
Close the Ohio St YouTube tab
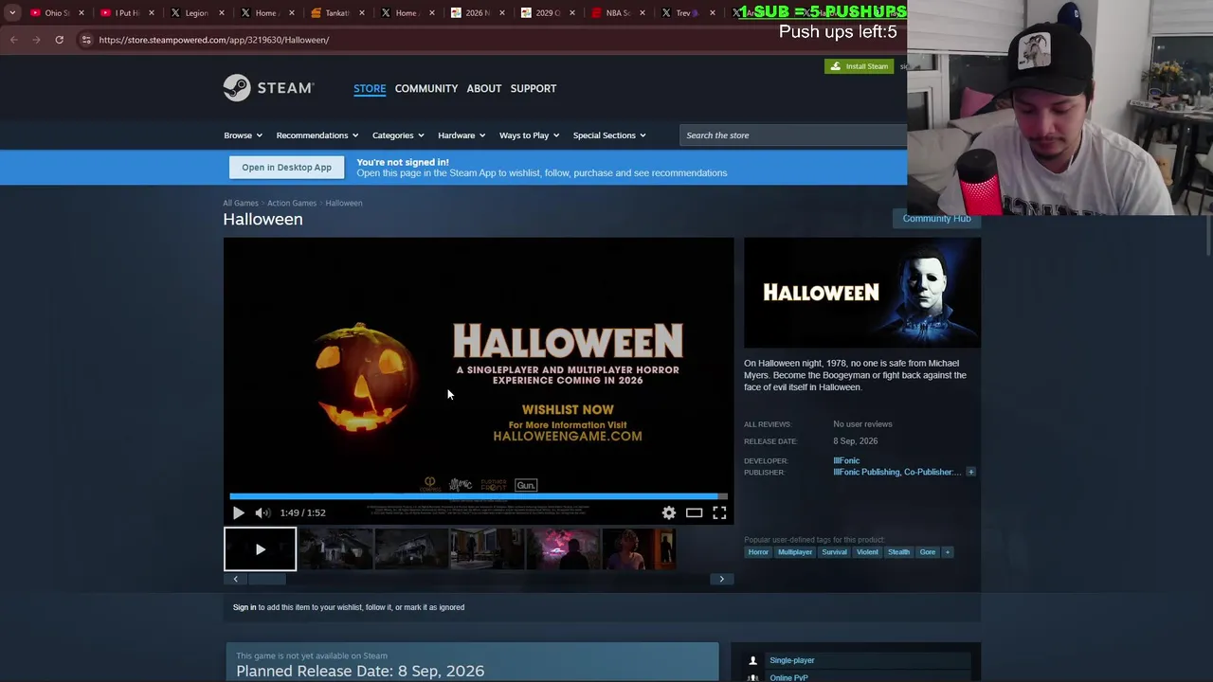pos(81,13)
